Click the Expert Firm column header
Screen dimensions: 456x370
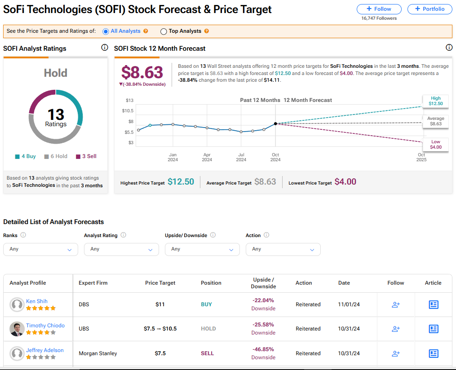93,283
